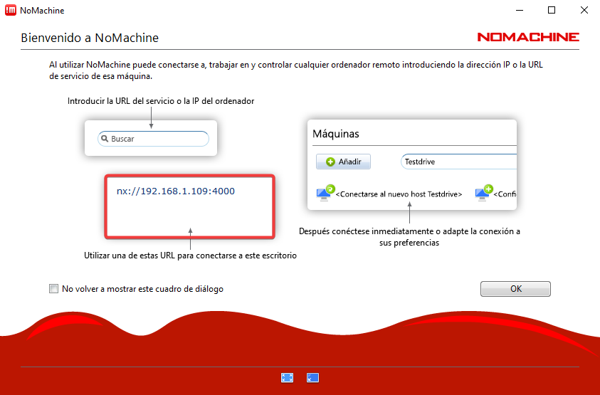Click the green plus icon on Añadir

(x=330, y=162)
